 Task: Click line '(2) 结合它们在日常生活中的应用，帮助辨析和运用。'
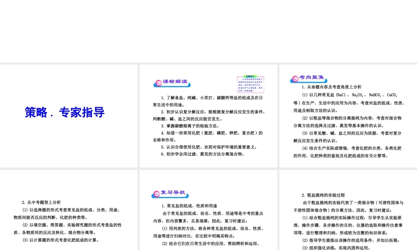[211, 243]
